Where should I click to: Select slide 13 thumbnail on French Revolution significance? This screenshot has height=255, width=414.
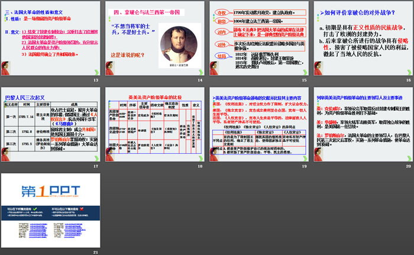pos(51,38)
